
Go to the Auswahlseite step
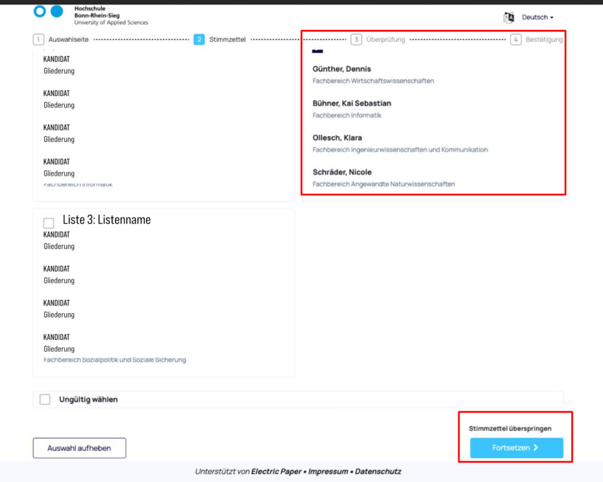click(x=68, y=39)
